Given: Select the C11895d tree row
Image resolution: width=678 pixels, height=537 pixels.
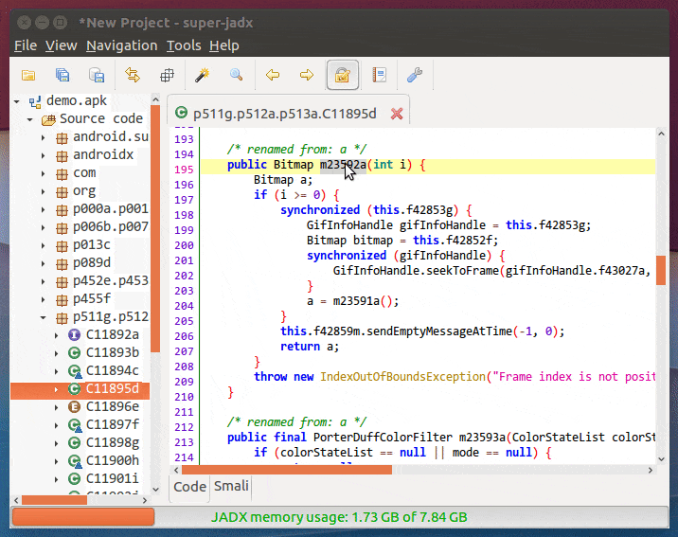Looking at the screenshot, I should pos(80,389).
